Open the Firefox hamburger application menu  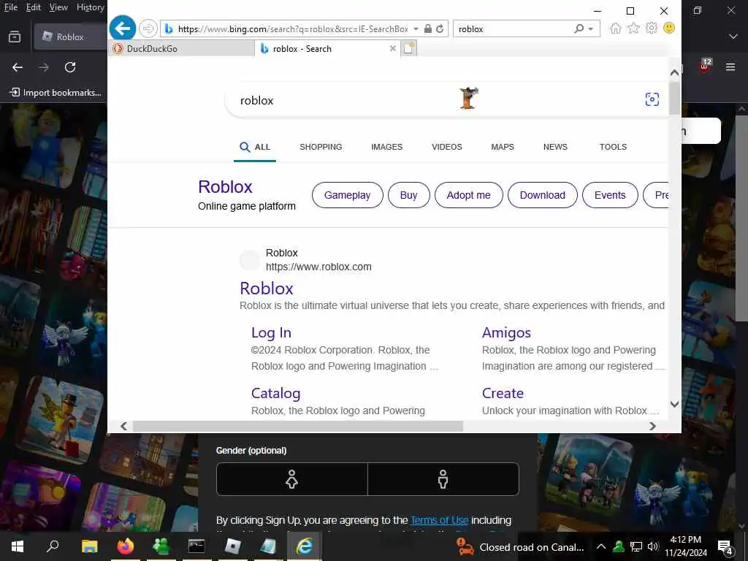click(x=730, y=67)
